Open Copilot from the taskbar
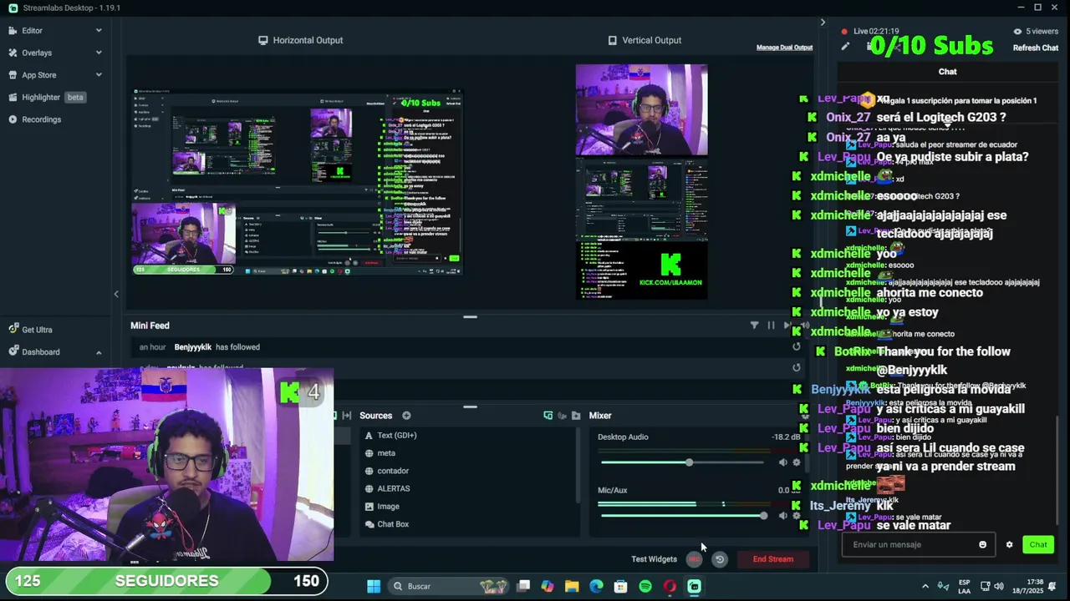 (548, 586)
